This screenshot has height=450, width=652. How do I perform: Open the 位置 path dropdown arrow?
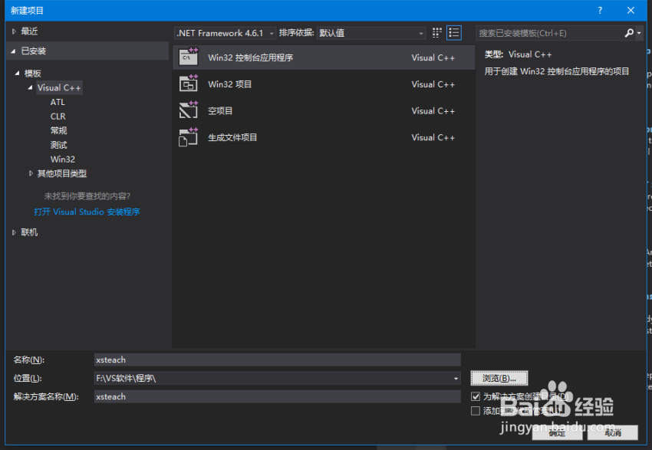tap(456, 378)
